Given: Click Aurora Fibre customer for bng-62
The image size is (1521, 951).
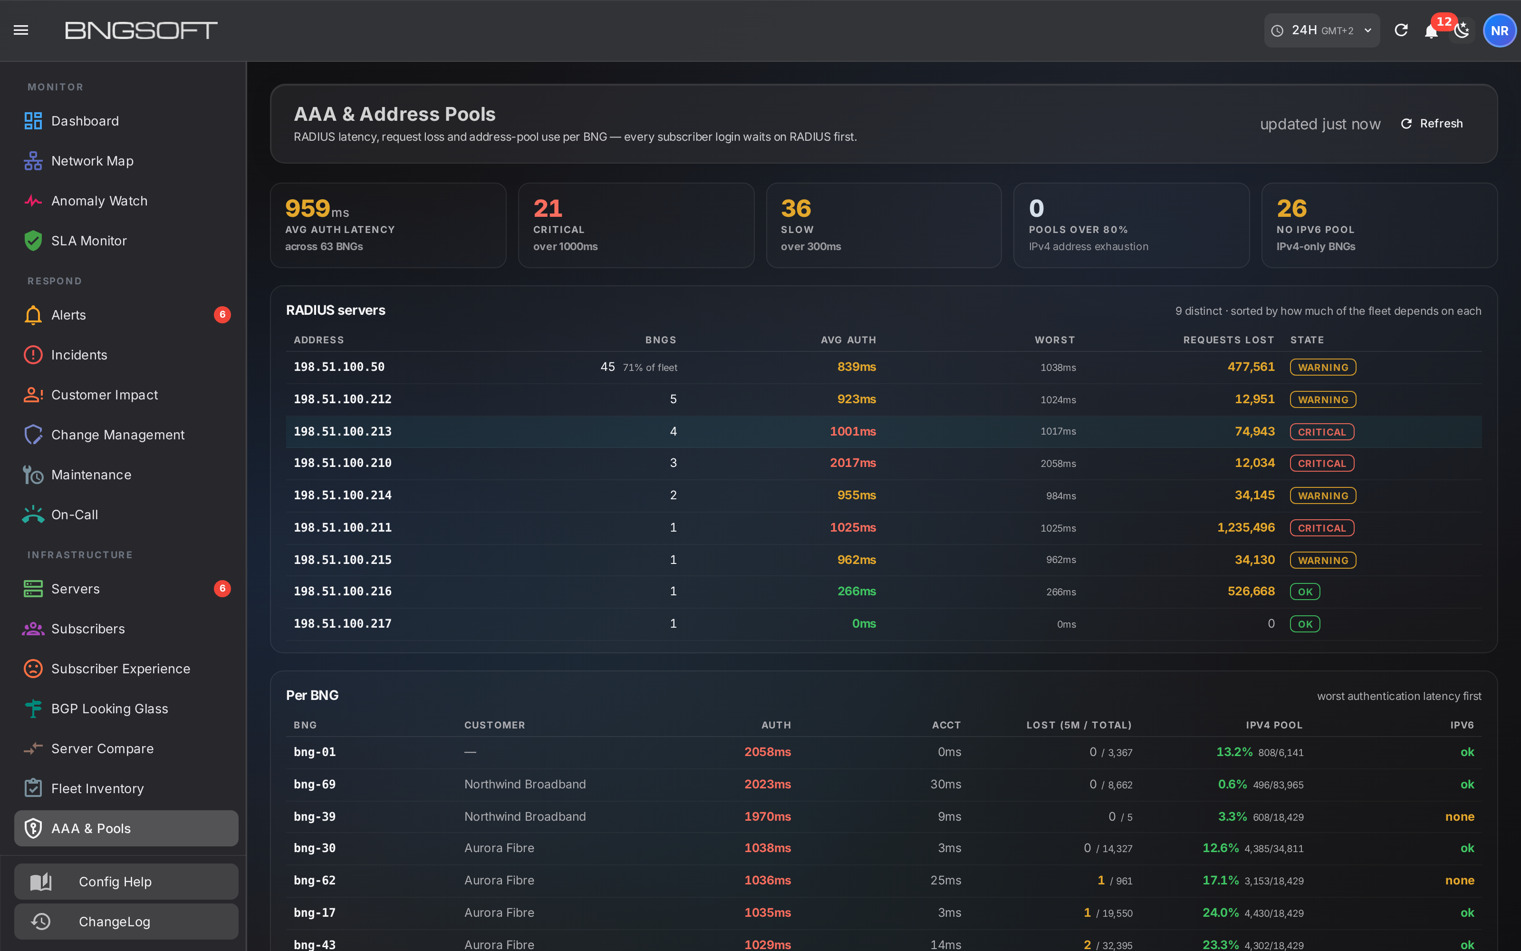Looking at the screenshot, I should point(499,881).
